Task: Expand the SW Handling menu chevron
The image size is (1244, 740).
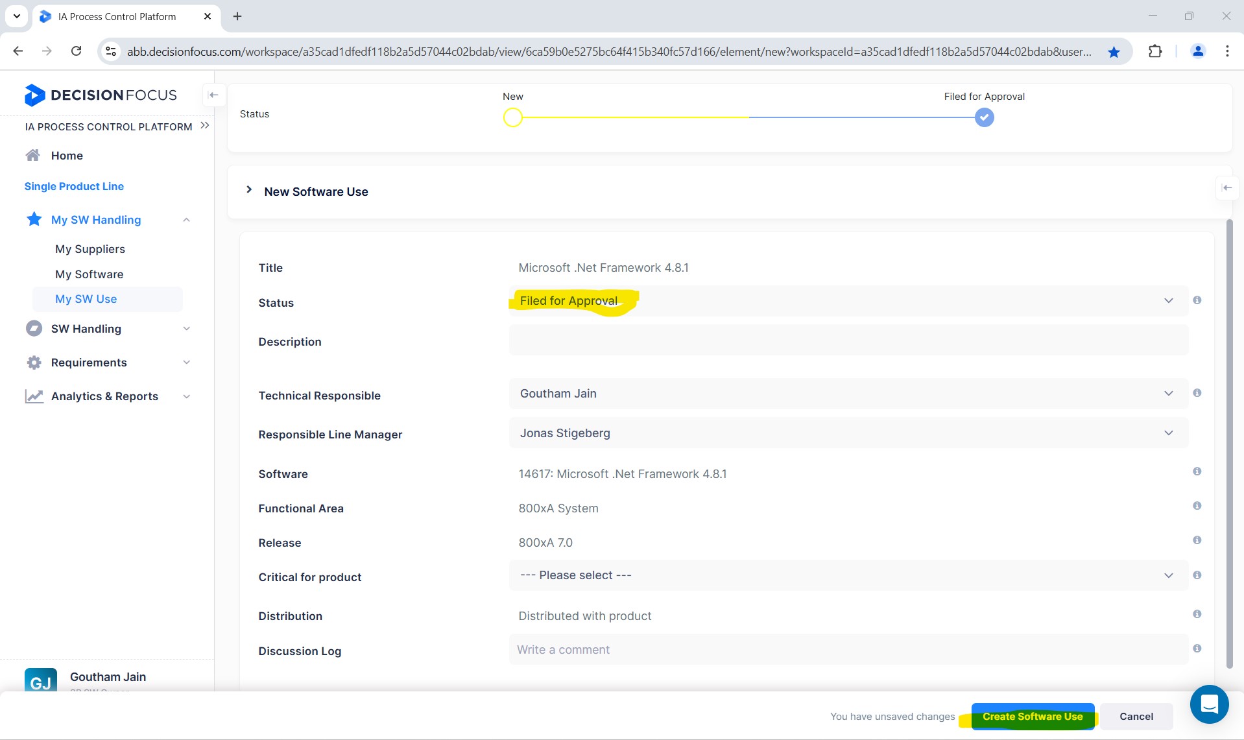Action: [186, 329]
